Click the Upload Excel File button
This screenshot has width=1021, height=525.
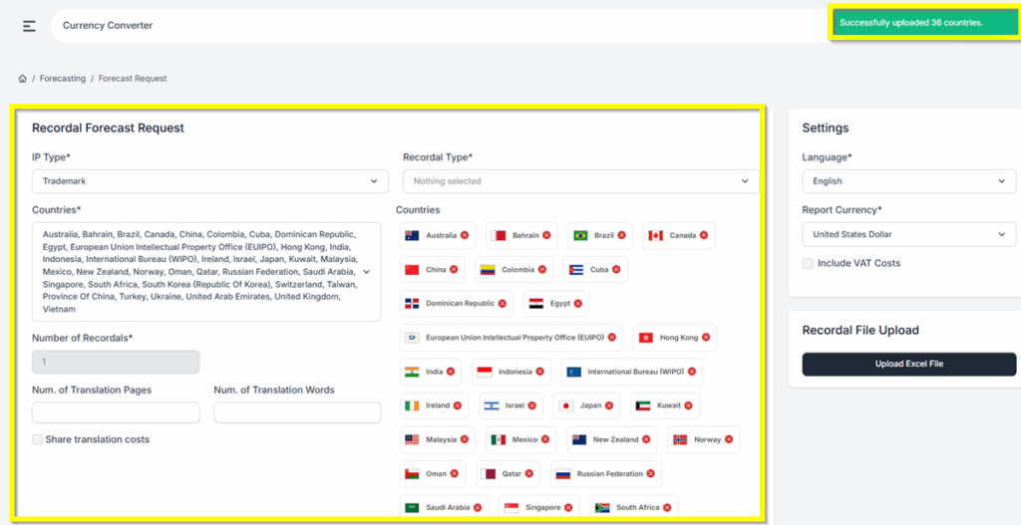(908, 365)
